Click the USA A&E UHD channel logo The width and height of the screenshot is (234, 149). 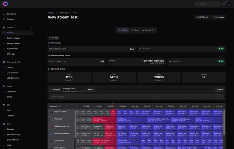[51, 113]
